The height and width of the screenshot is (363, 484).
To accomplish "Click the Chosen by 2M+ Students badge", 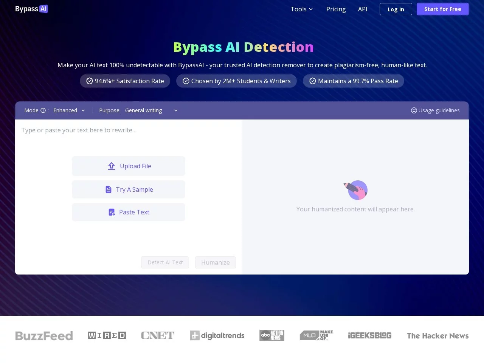I will [x=236, y=81].
